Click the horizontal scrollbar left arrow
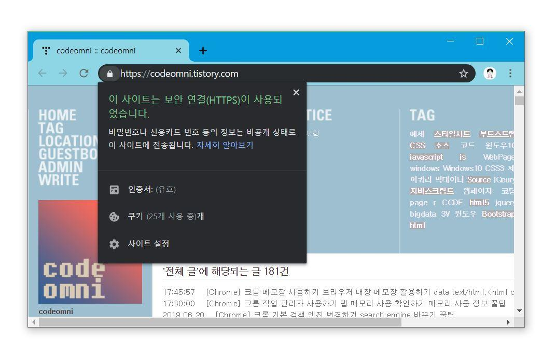 coord(33,322)
